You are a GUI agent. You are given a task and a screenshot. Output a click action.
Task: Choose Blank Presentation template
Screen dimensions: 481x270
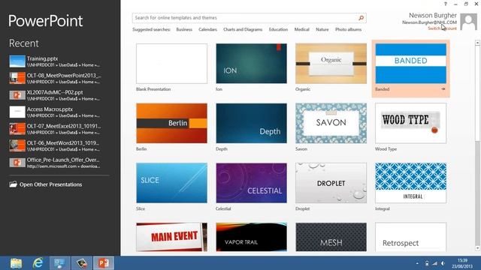[x=171, y=63]
